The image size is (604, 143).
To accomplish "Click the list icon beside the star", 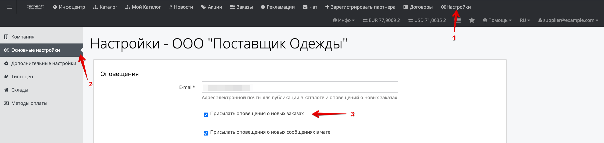I will [459, 20].
